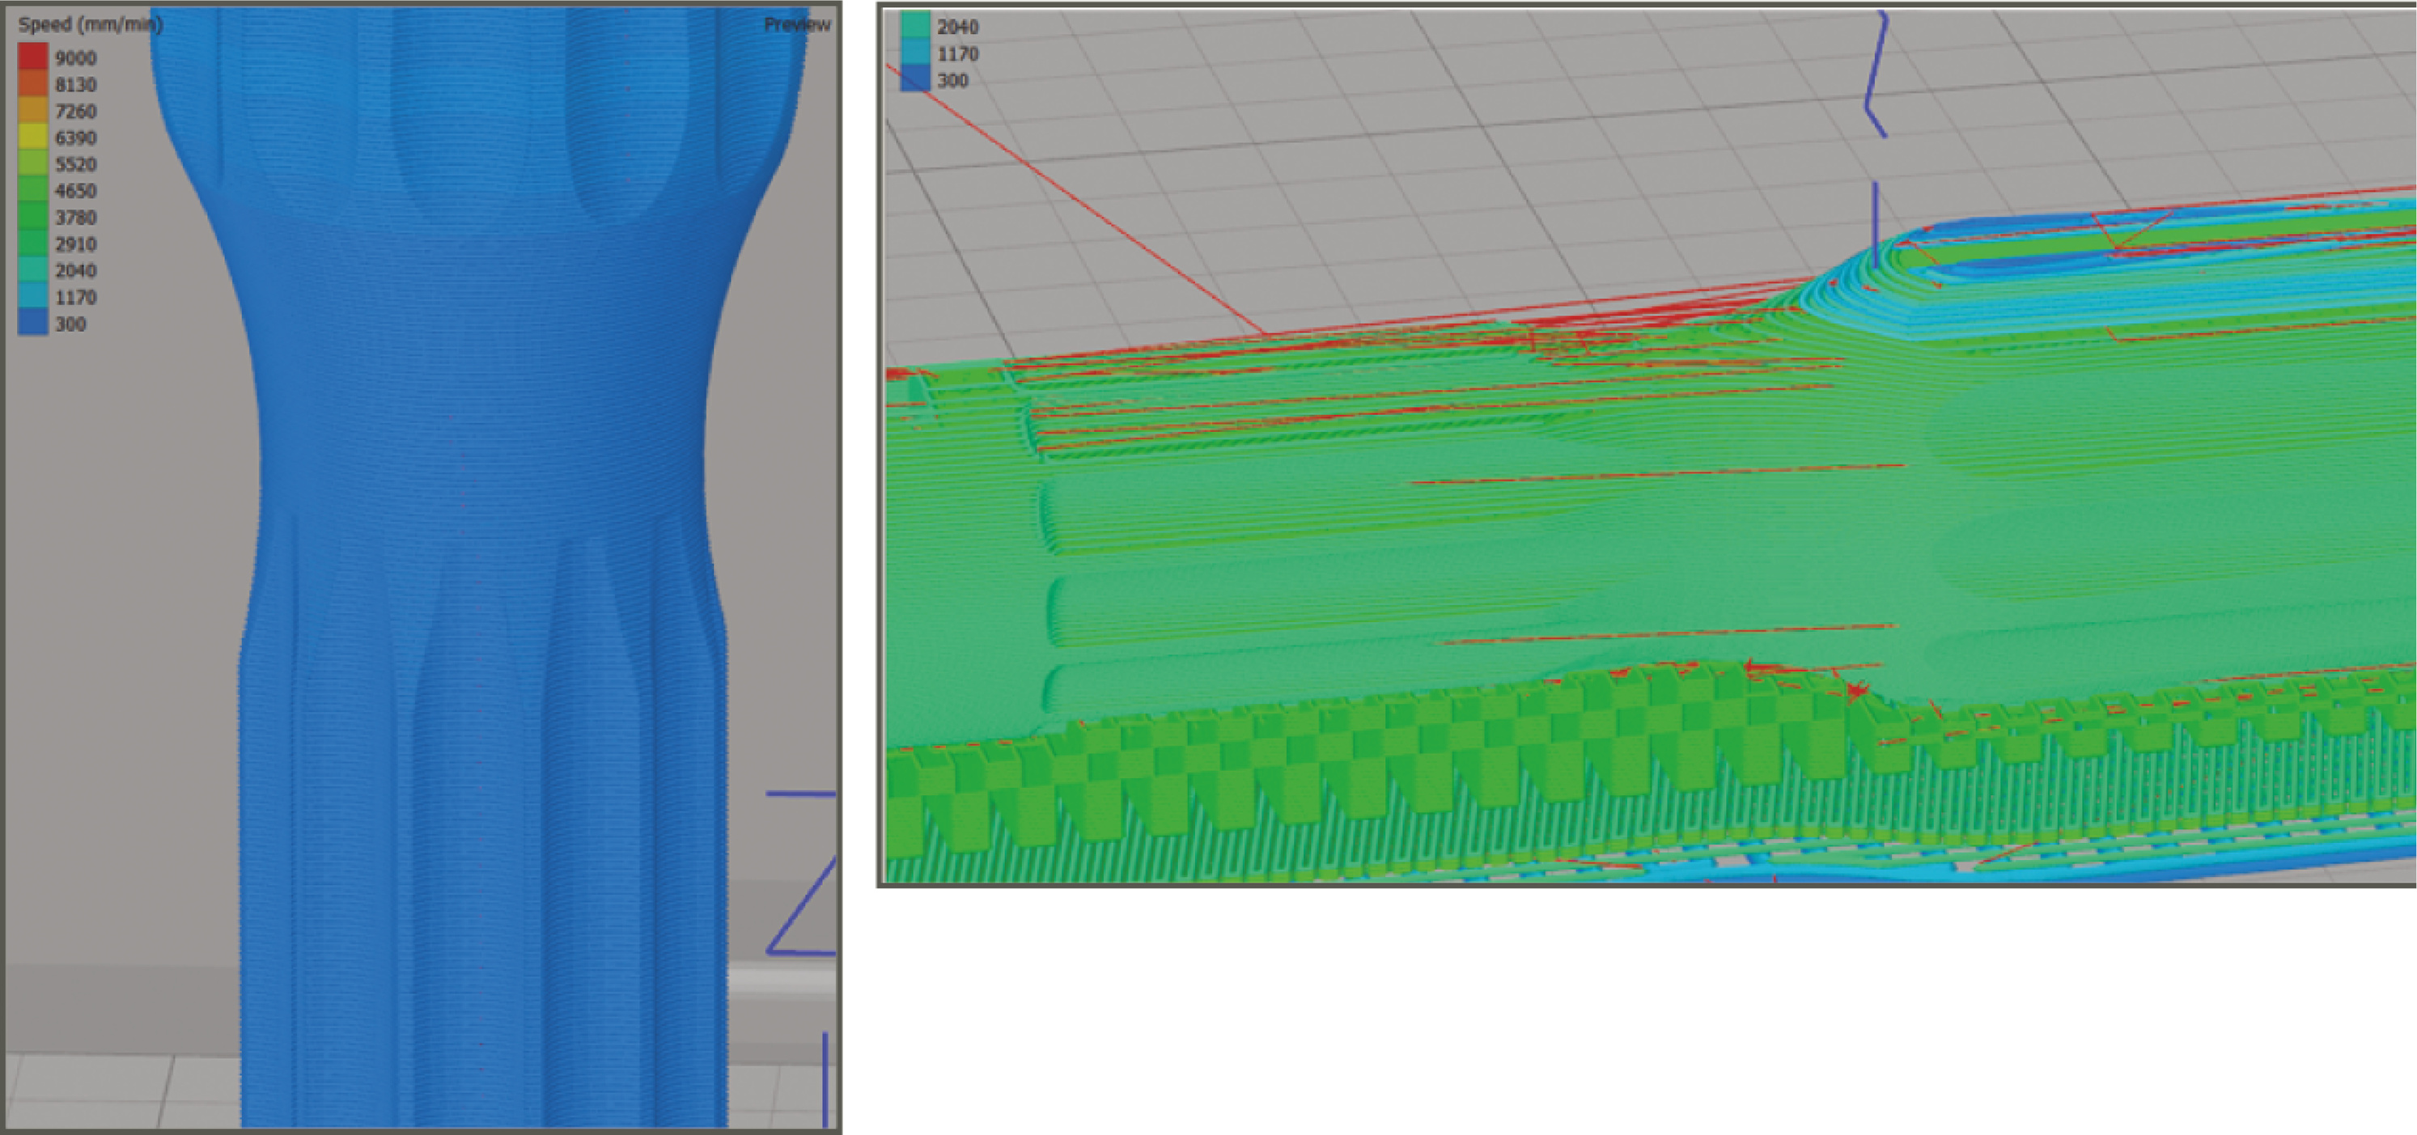Click the 2040 swatch in right viewport legend
Viewport: 2417px width, 1135px height.
[x=915, y=26]
